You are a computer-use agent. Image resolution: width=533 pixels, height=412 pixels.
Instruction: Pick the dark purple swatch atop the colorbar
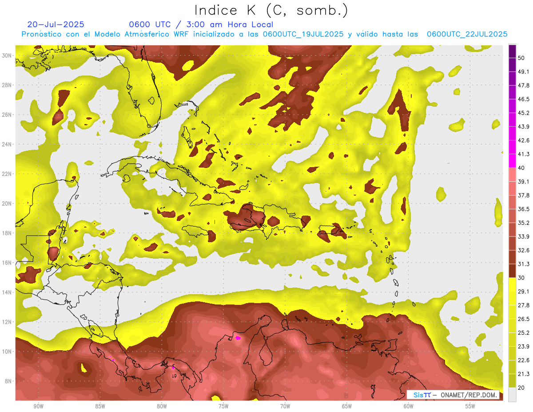pyautogui.click(x=512, y=51)
